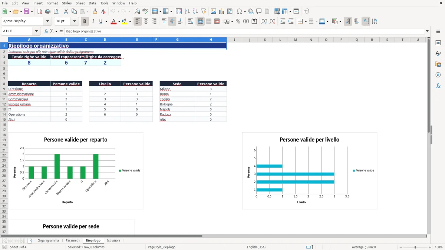Viewport: 445px width, 250px height.
Task: Format cells as date
Action: 254,21
